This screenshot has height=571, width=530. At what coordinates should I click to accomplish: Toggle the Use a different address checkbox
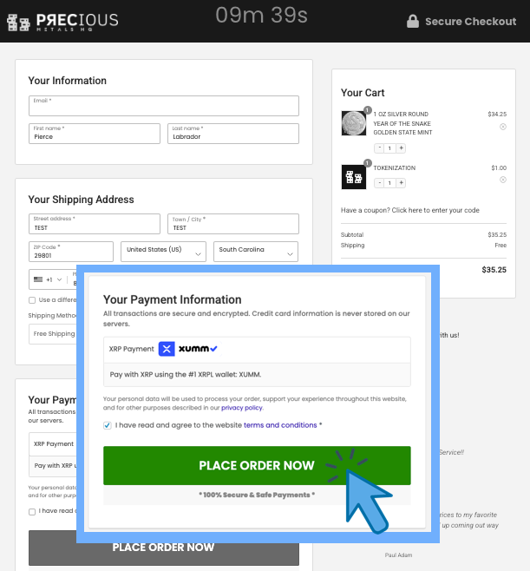[x=32, y=300]
